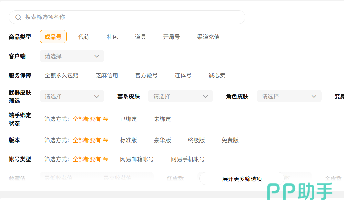Toggle the 全额永久包赔 service filter
This screenshot has height=207, width=344.
point(62,75)
